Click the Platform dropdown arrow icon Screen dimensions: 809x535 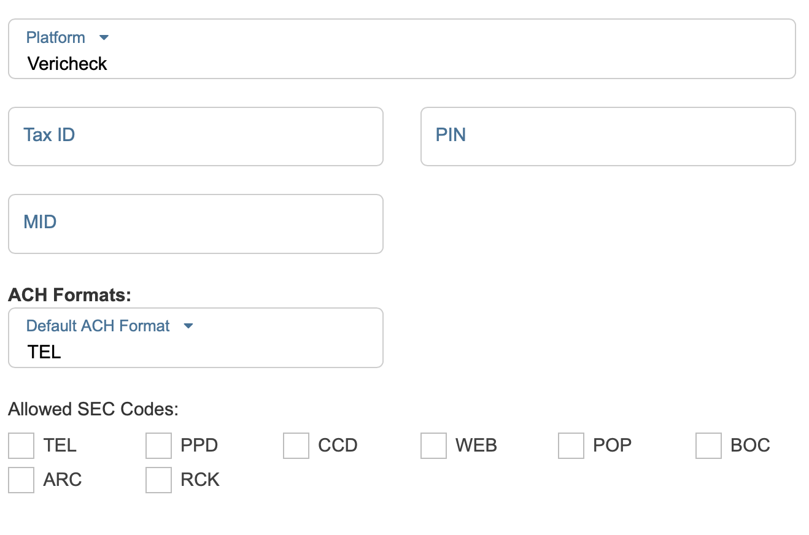click(x=104, y=37)
